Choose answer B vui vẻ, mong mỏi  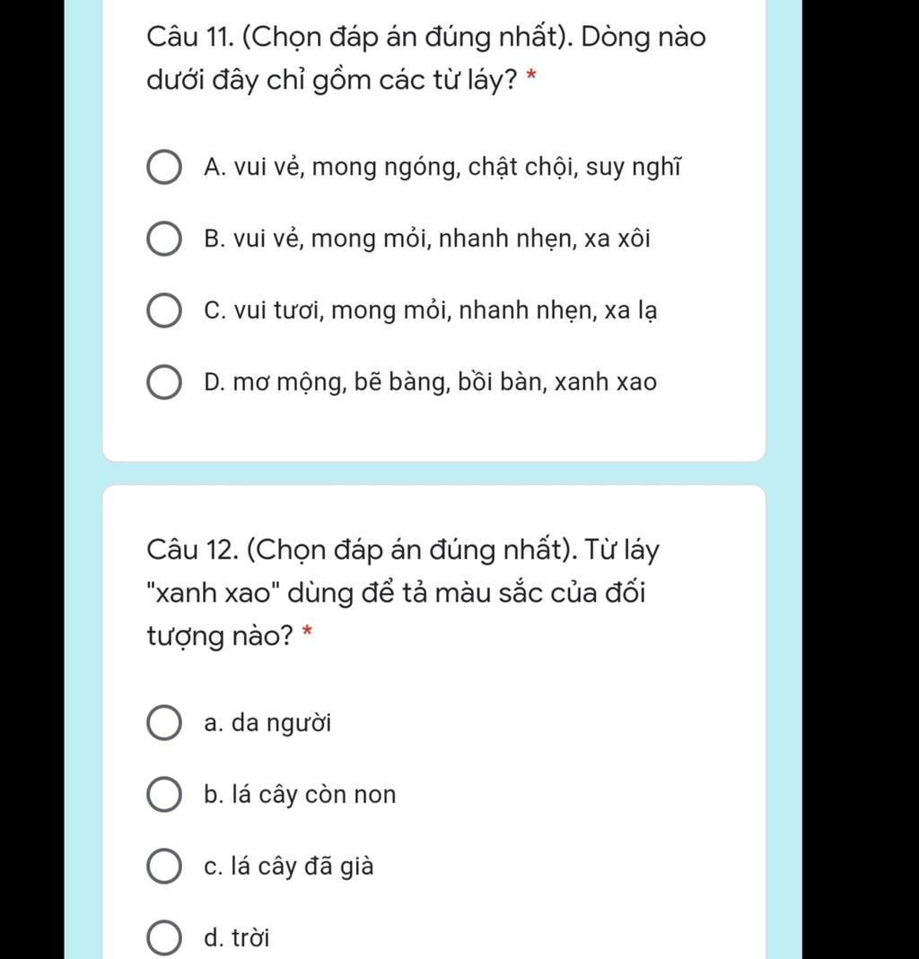[x=164, y=239]
